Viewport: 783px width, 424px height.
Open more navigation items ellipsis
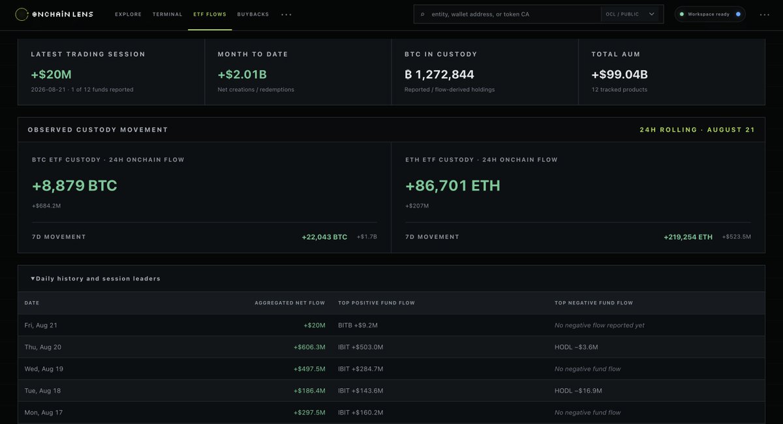tap(286, 14)
